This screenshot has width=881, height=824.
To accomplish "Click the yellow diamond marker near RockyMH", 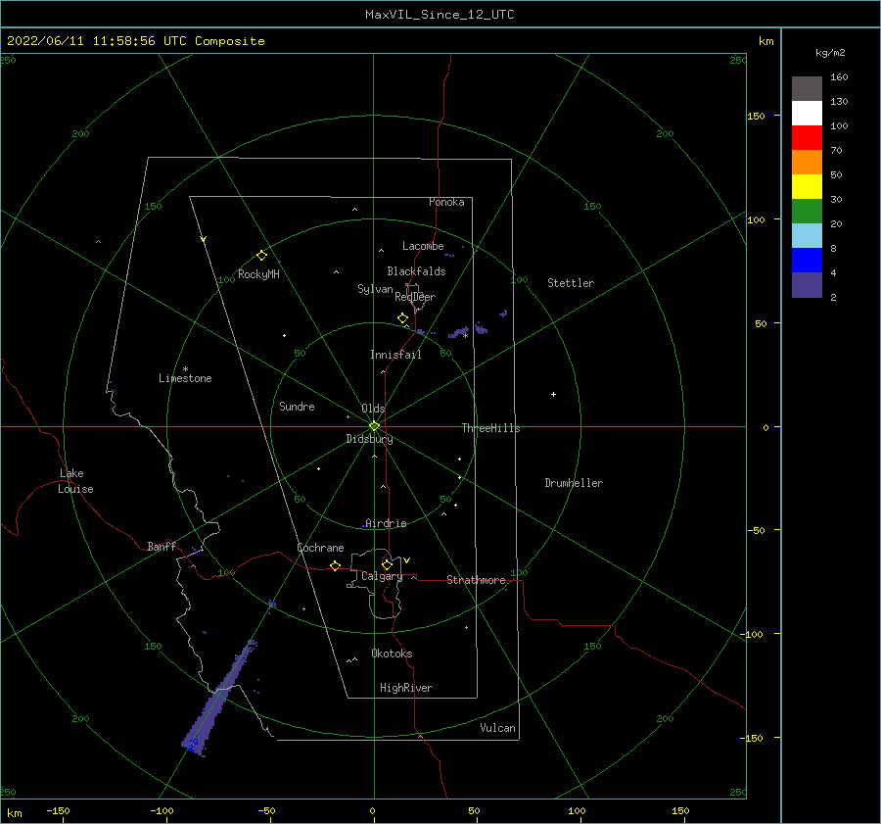I will [x=261, y=256].
